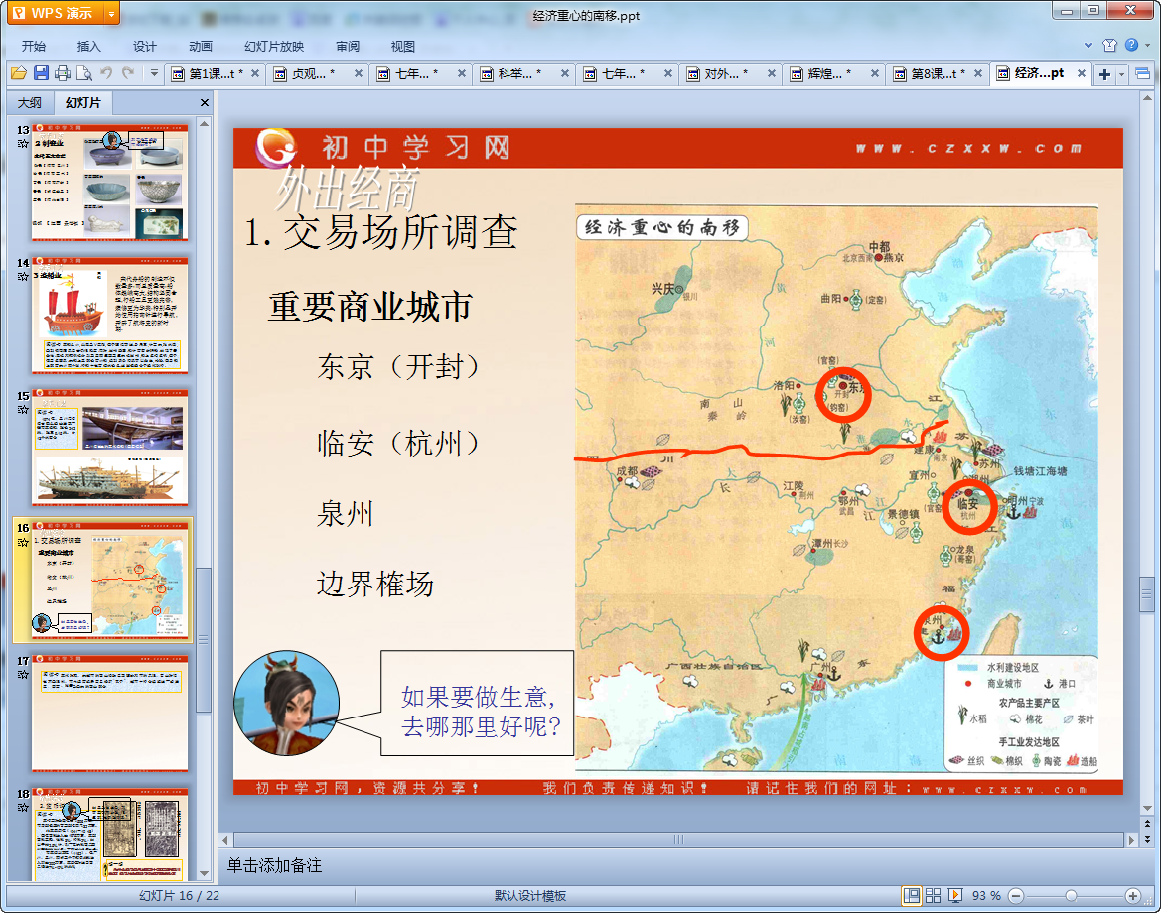
Task: Switch to the 大纲 outline tab
Action: 30,102
